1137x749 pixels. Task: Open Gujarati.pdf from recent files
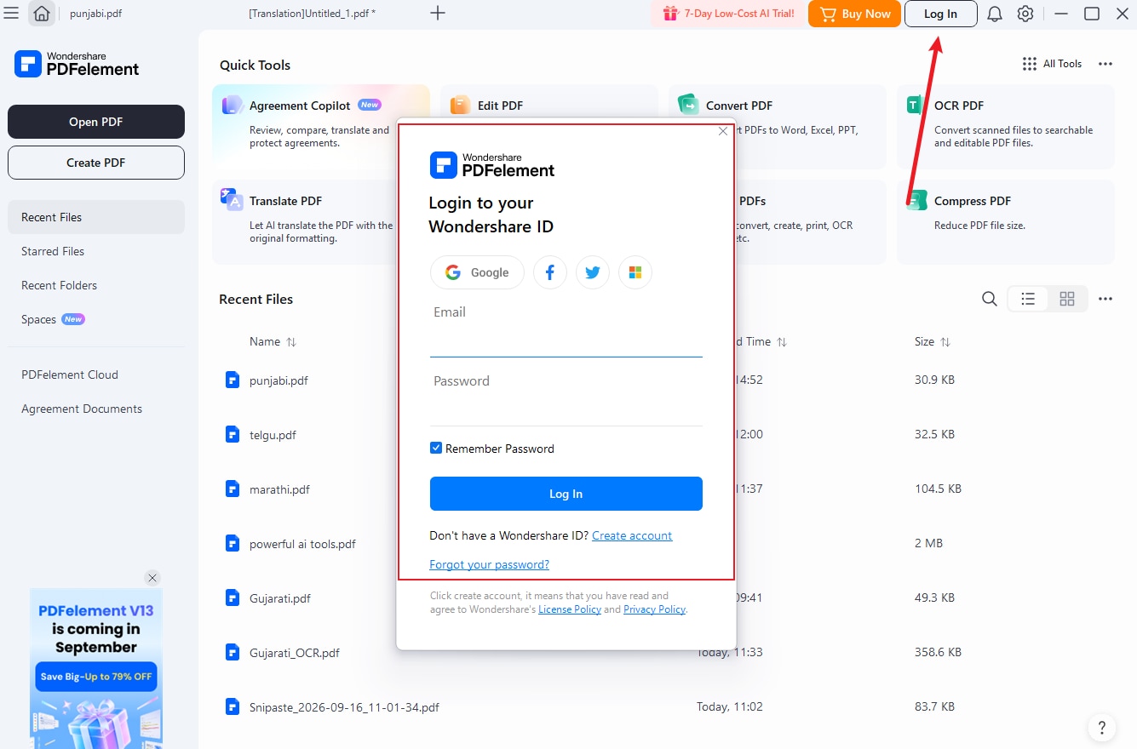coord(280,598)
